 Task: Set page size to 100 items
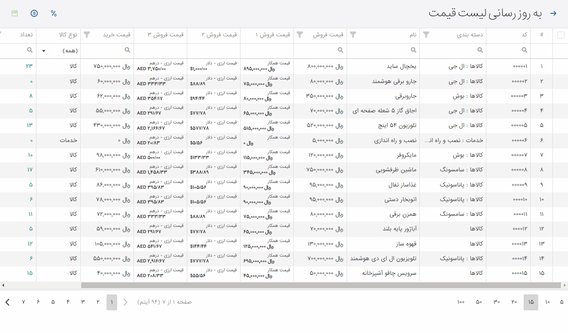click(x=461, y=302)
